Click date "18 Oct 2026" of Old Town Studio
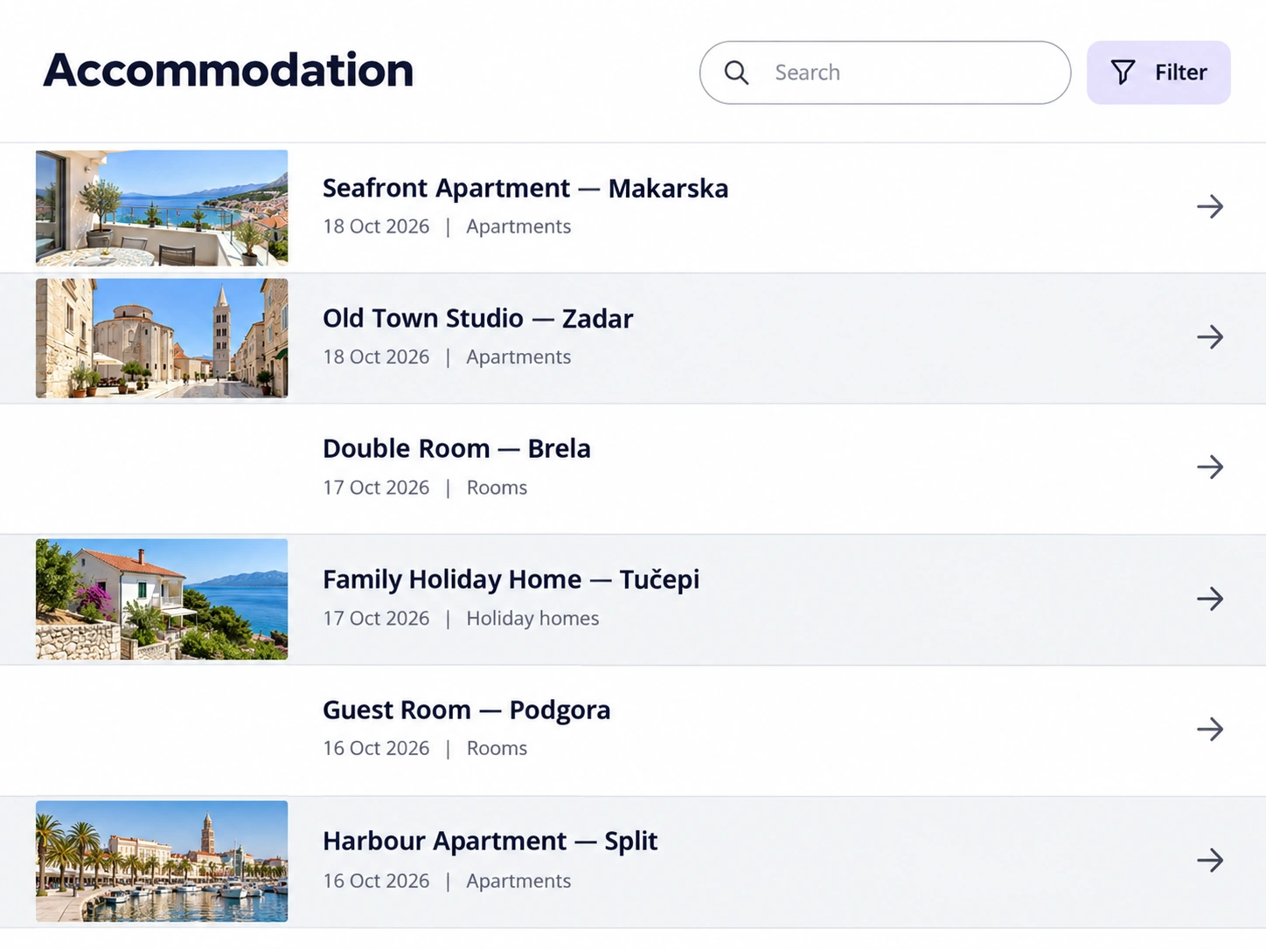 coord(376,357)
